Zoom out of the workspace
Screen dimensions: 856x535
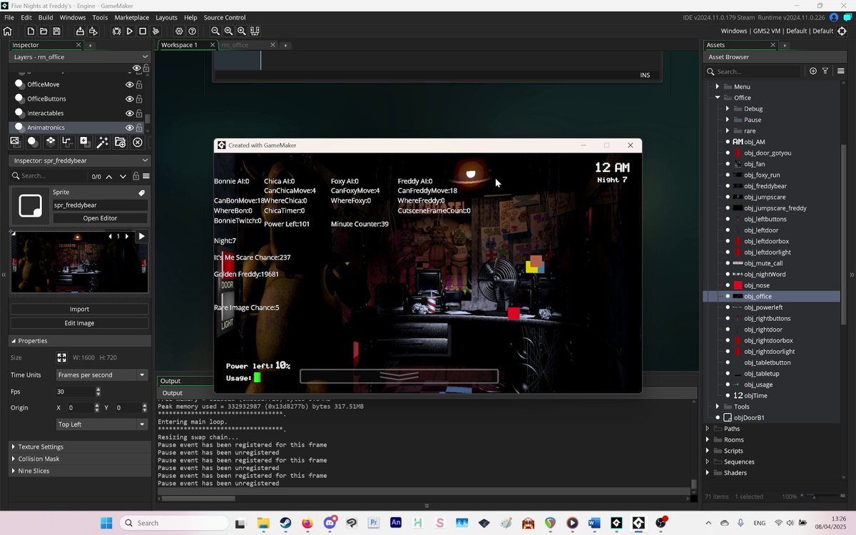(x=215, y=31)
